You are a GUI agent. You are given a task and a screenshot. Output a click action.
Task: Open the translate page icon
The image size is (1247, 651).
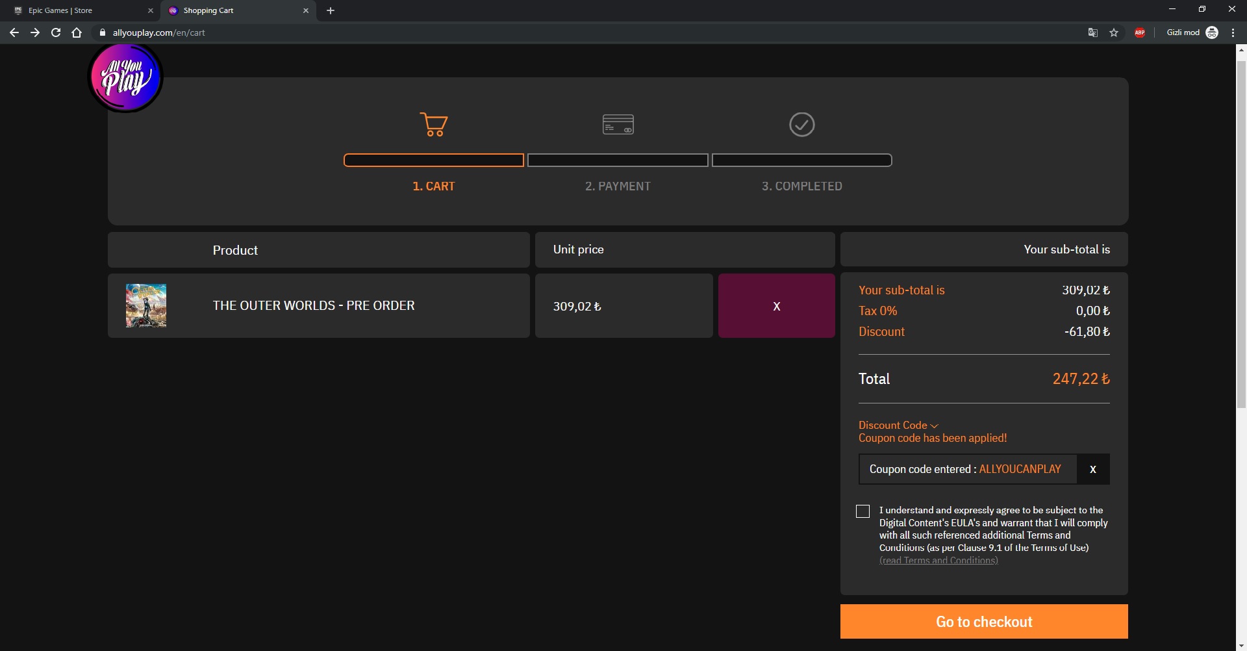[1093, 32]
